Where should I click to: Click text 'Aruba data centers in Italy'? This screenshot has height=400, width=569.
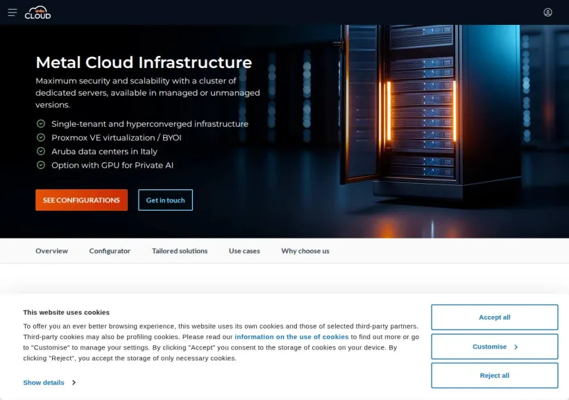coord(105,152)
